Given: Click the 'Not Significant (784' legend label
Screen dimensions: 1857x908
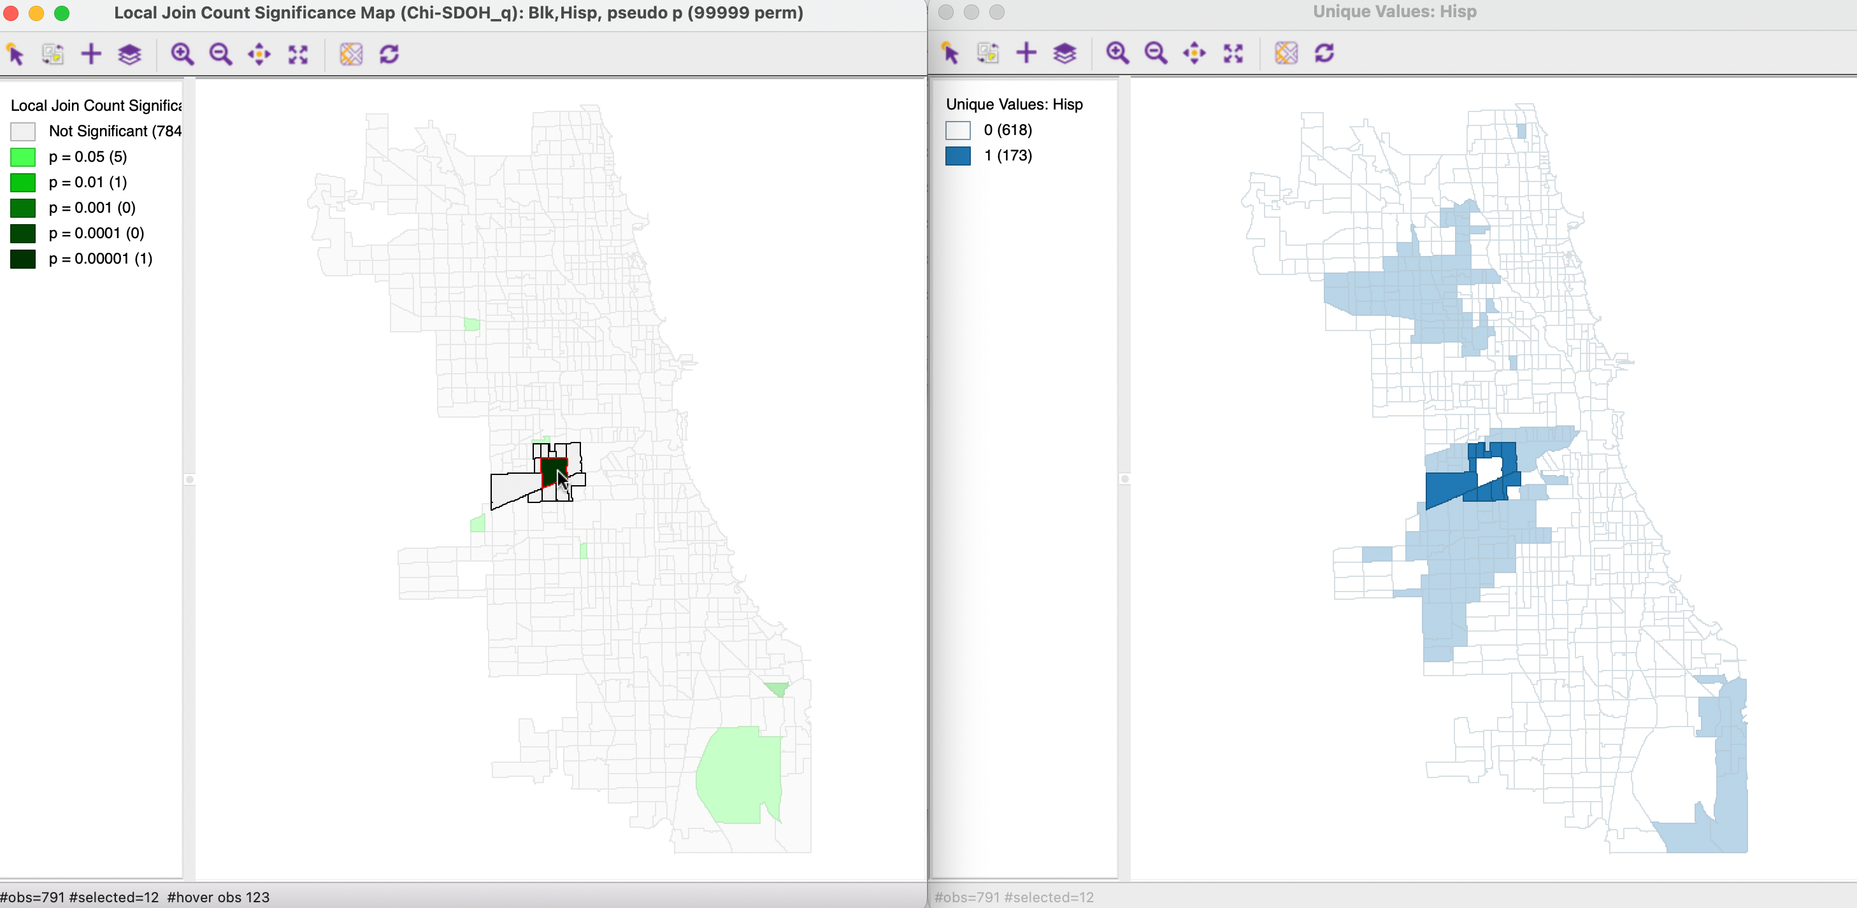Looking at the screenshot, I should click(x=115, y=131).
